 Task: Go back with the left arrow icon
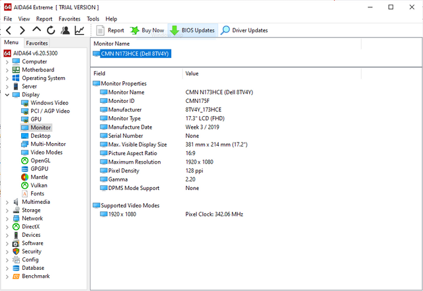point(9,30)
